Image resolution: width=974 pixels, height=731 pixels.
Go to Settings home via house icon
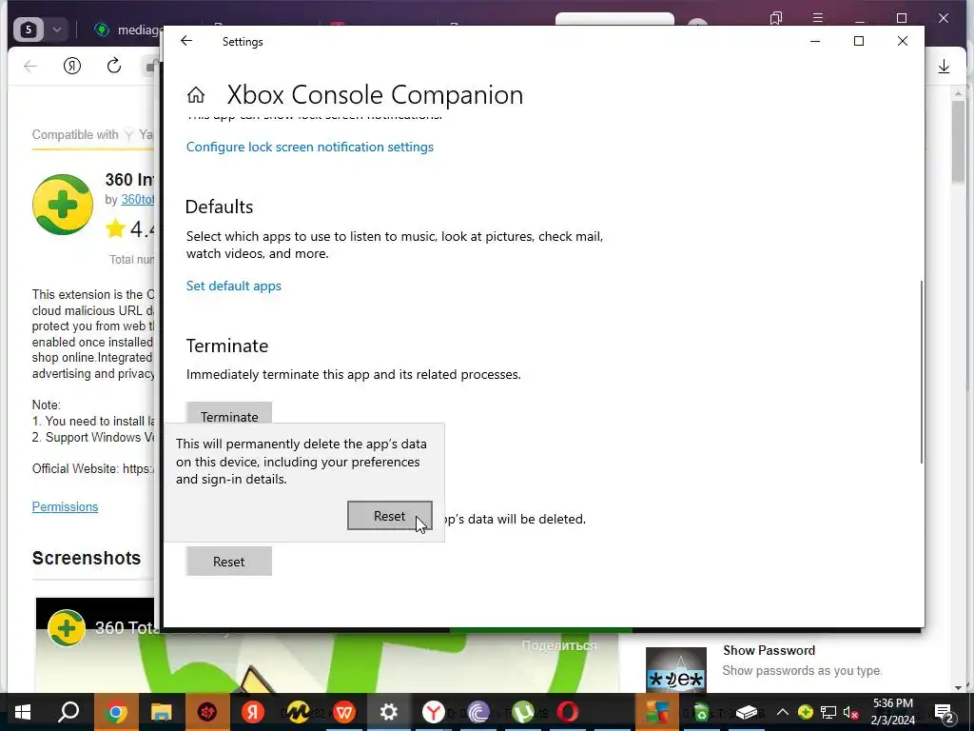point(196,95)
